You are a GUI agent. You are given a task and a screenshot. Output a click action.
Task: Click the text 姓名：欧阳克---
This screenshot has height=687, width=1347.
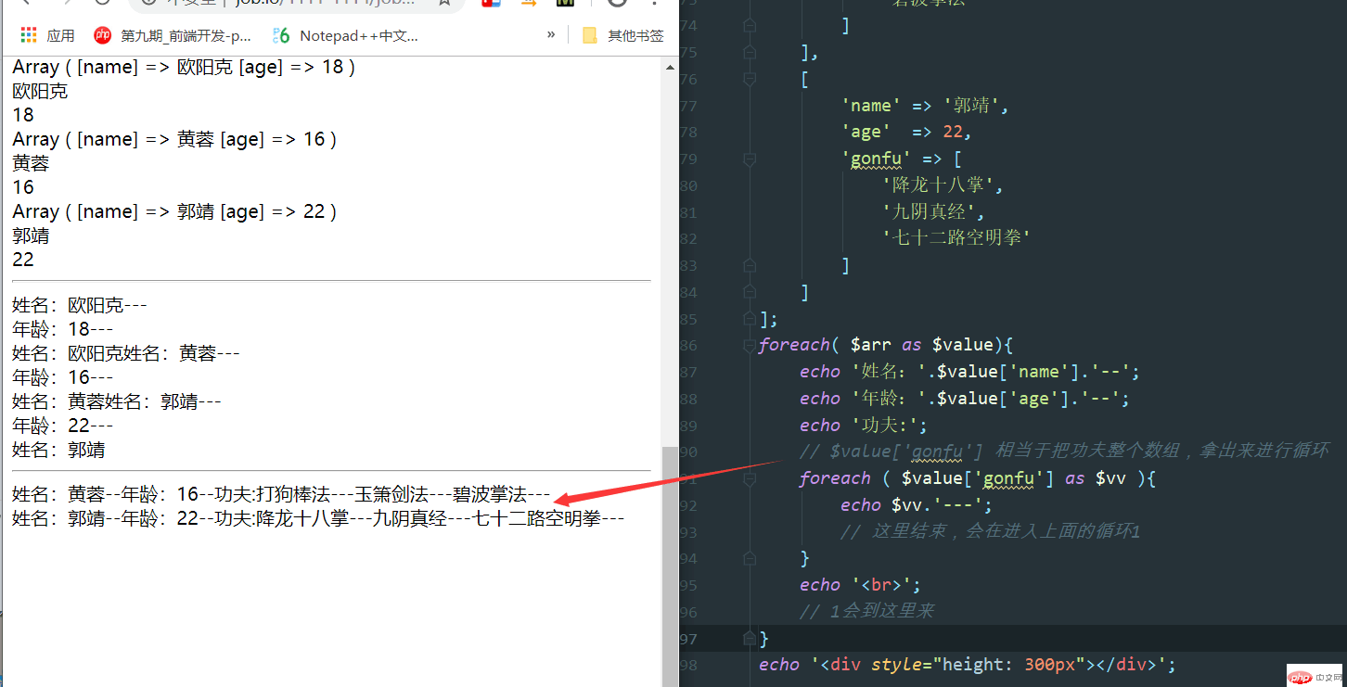[80, 305]
